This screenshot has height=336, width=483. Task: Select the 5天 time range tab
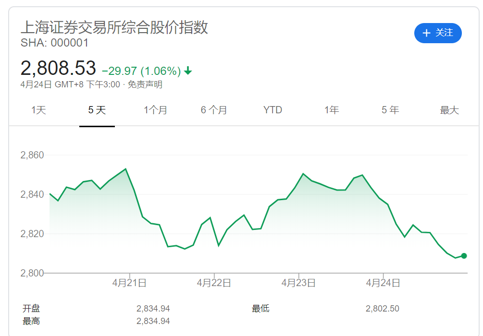(x=97, y=110)
